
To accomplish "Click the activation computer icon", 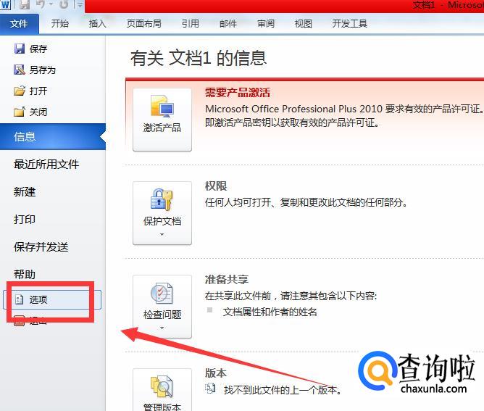I will tap(162, 107).
